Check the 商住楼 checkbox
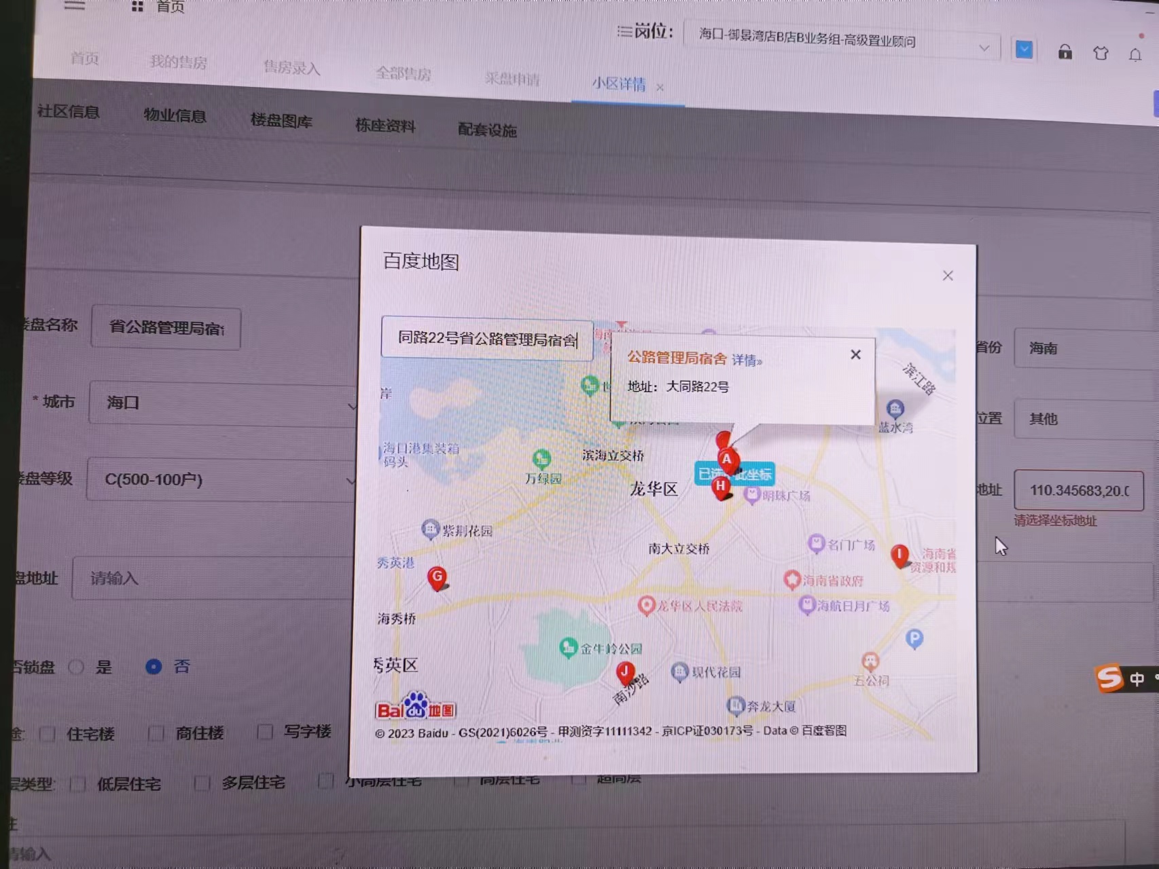 156,733
